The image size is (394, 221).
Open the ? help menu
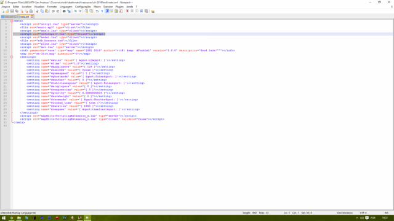tap(137, 7)
